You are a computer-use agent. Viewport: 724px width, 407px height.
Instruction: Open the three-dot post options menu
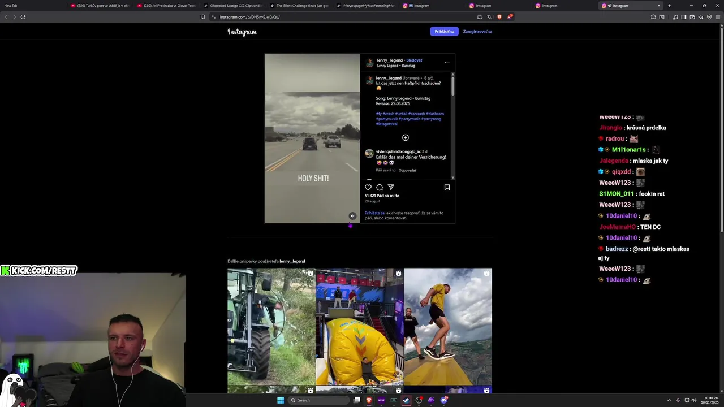point(447,63)
